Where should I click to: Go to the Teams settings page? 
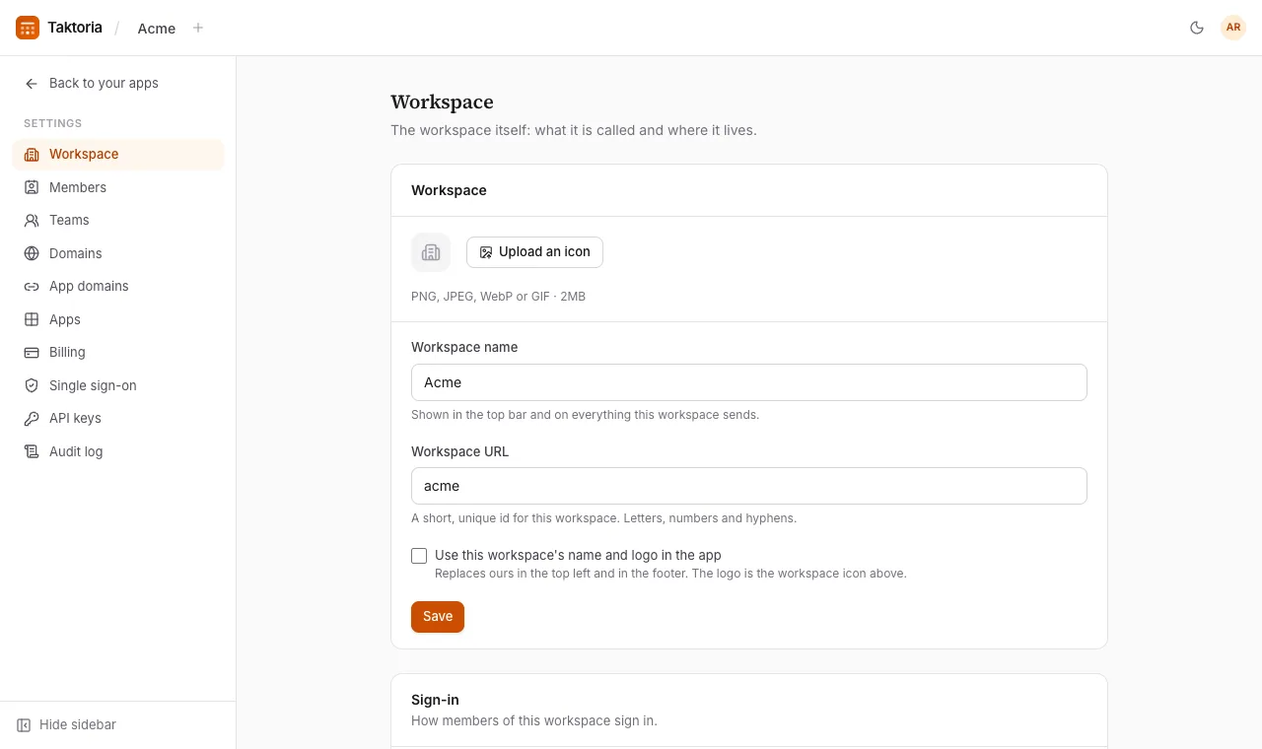point(118,221)
